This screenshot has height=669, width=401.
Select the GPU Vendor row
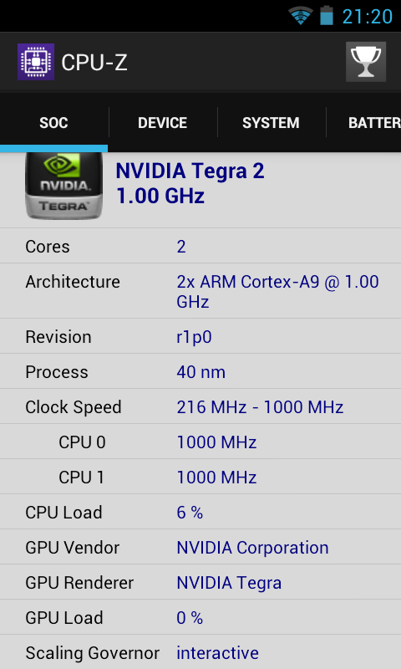pyautogui.click(x=200, y=548)
